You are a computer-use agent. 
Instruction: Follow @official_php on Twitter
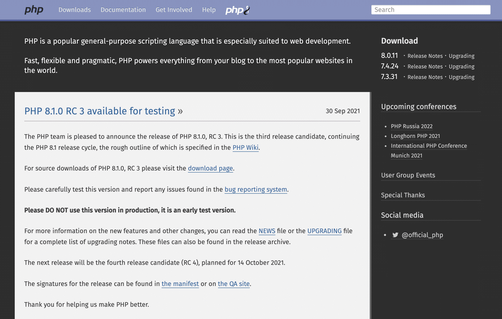click(422, 235)
